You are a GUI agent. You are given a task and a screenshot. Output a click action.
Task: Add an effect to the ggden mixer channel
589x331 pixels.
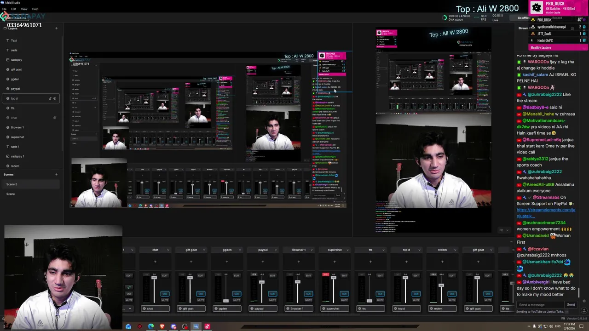coord(227,262)
